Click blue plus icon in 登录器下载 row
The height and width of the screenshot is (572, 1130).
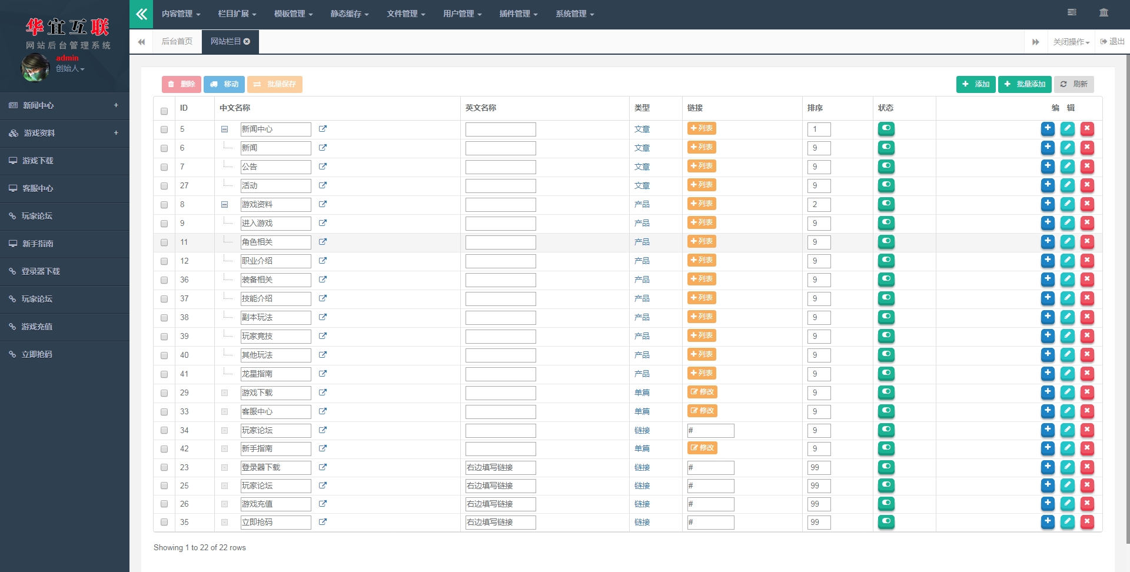[1048, 467]
